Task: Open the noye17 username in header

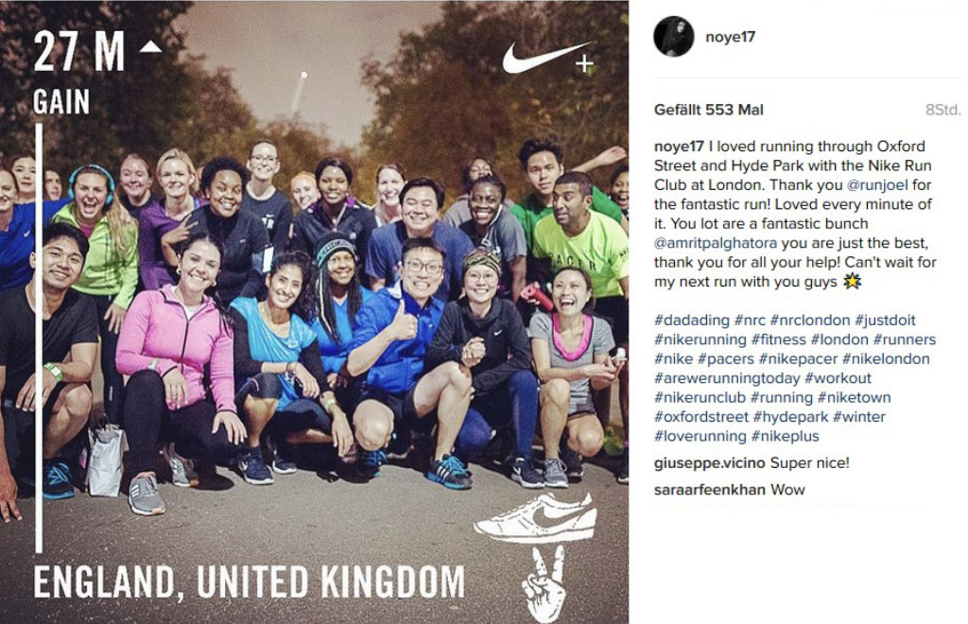Action: tap(731, 37)
